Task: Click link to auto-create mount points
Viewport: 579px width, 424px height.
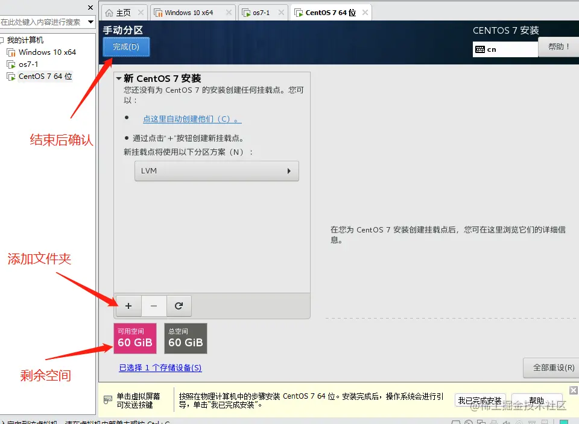Action: 192,119
